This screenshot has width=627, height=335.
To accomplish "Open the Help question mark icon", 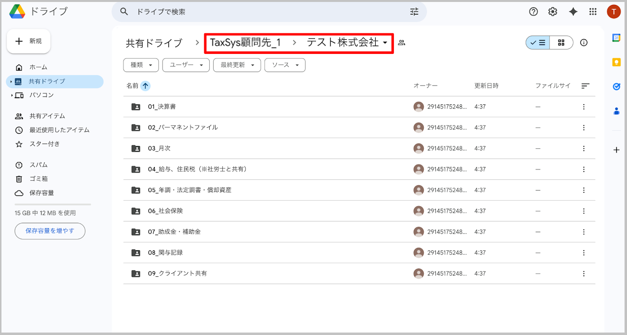I will click(x=533, y=12).
